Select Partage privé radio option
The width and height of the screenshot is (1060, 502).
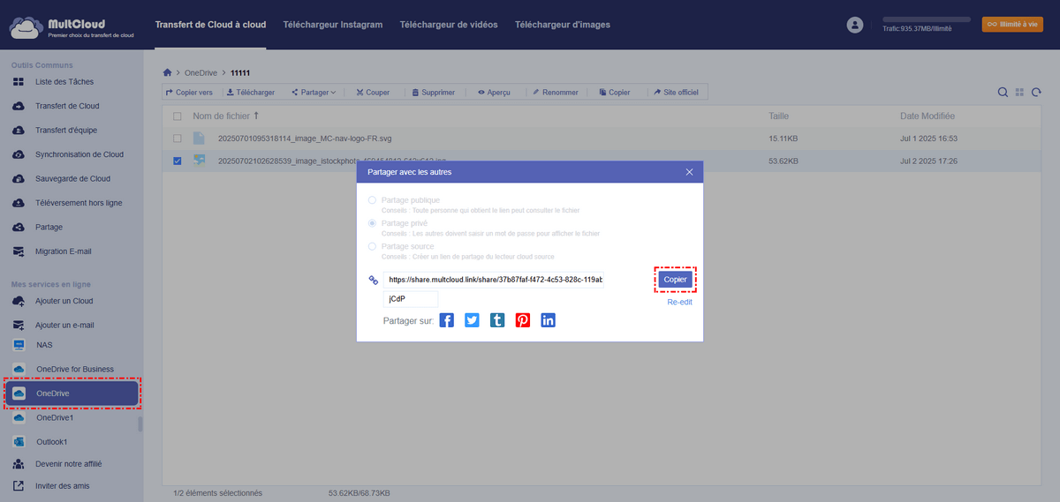pos(372,223)
